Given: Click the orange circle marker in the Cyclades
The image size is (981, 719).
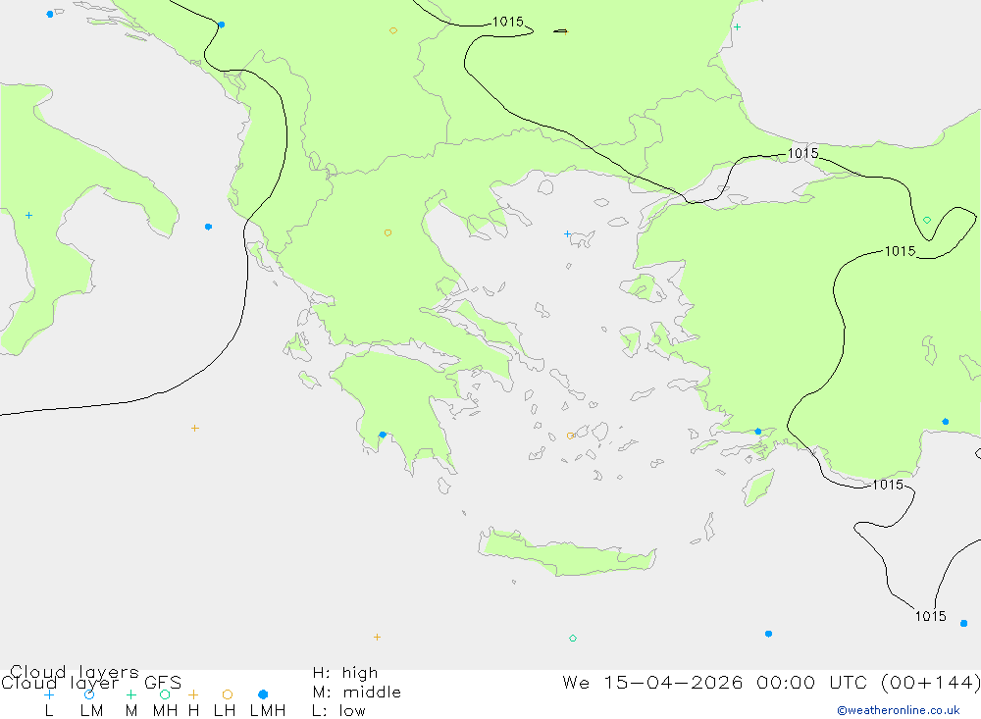Looking at the screenshot, I should tap(570, 436).
